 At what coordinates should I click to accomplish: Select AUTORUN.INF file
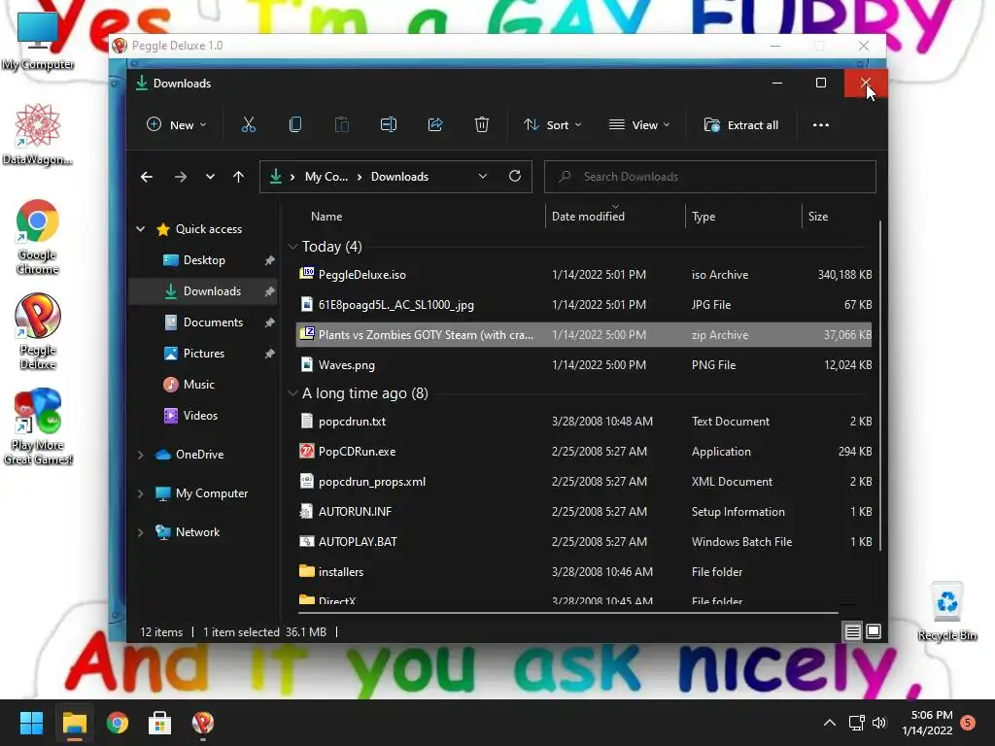point(584,511)
